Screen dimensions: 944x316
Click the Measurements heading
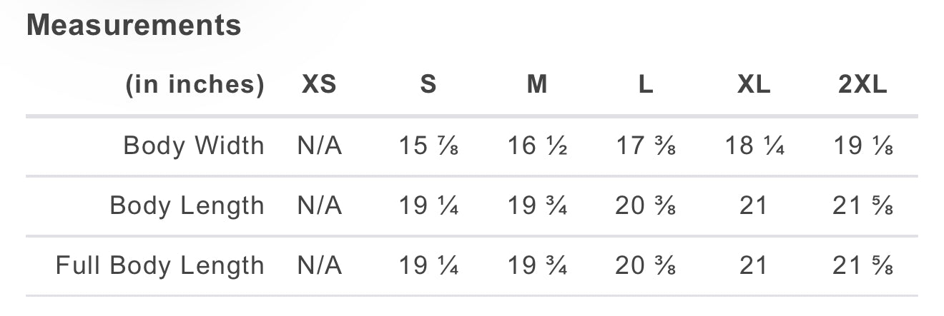coord(134,26)
